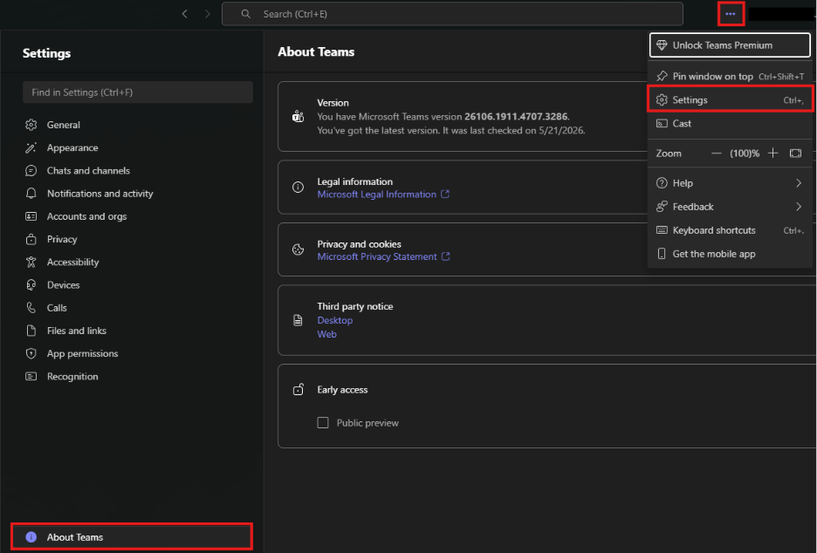This screenshot has width=817, height=553.
Task: Click the General gear icon in sidebar
Action: 31,125
